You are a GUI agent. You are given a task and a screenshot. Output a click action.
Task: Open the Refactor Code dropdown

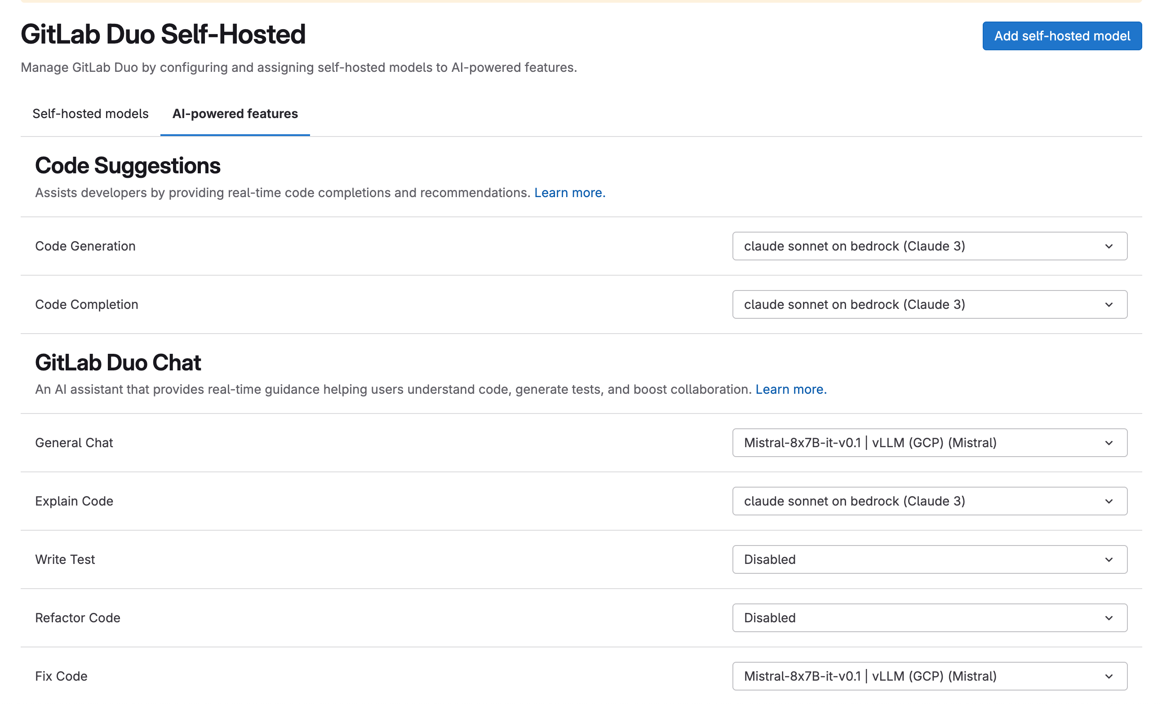point(929,618)
